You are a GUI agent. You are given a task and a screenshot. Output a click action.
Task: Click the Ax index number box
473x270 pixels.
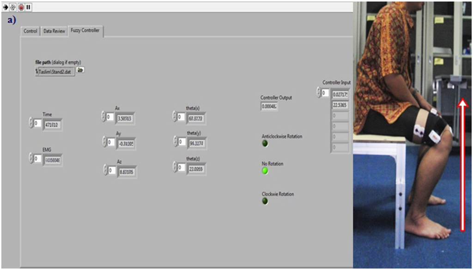coord(110,117)
